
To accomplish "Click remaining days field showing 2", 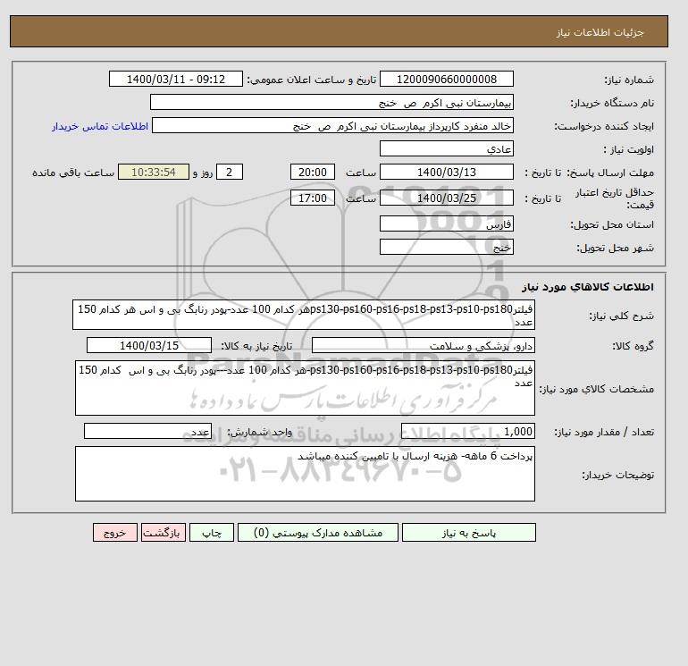I will pos(229,173).
